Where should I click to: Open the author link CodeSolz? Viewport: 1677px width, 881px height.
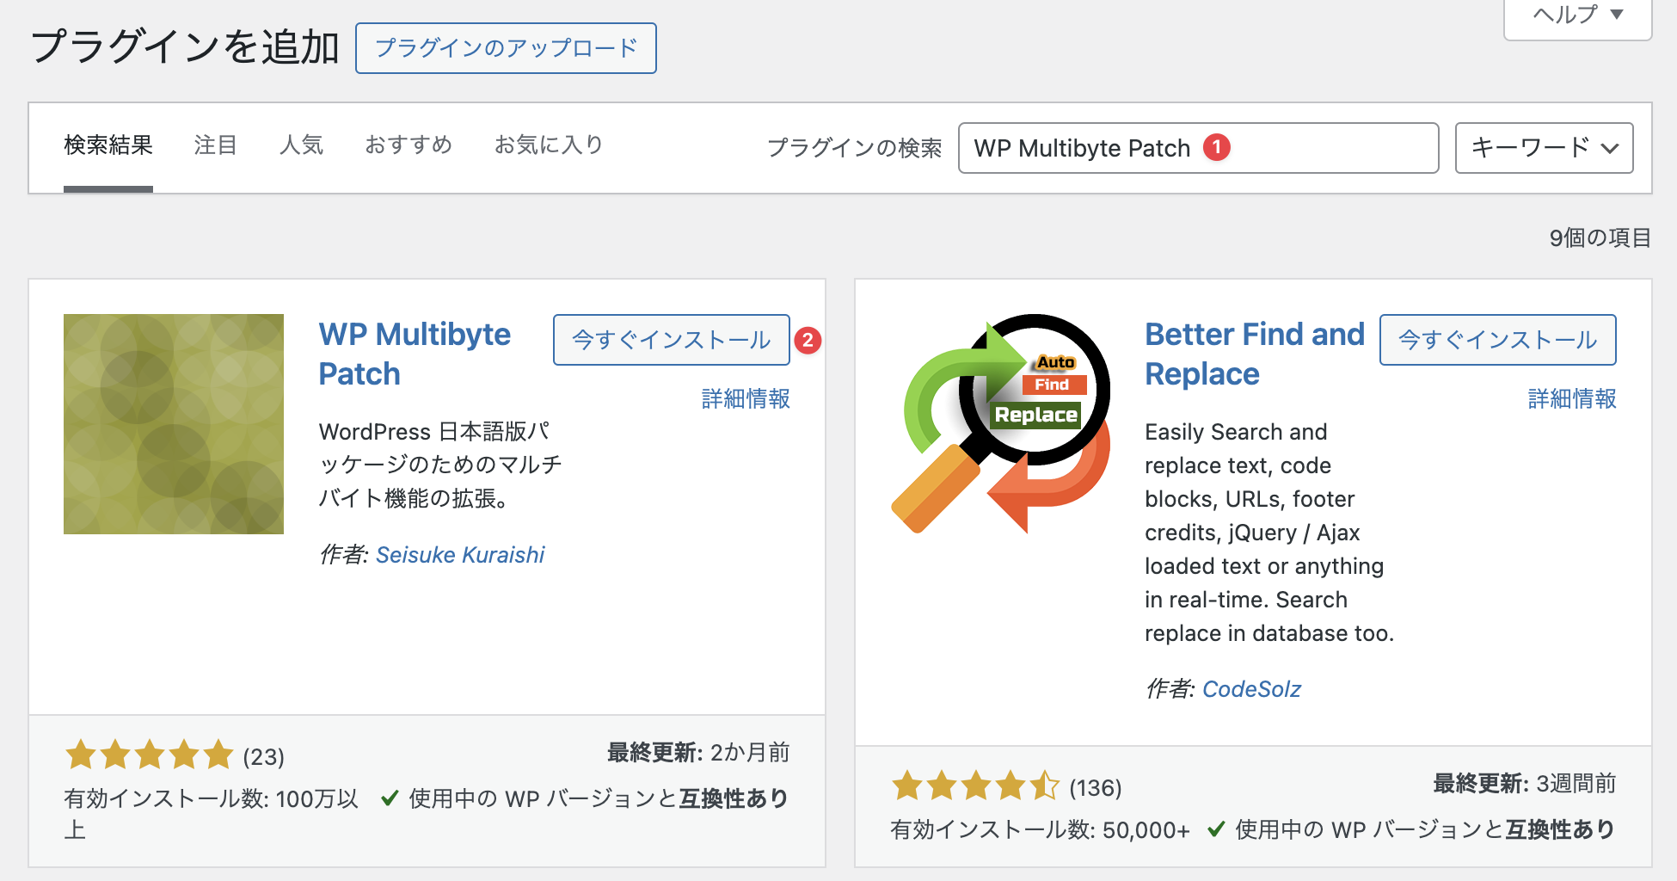(1251, 689)
